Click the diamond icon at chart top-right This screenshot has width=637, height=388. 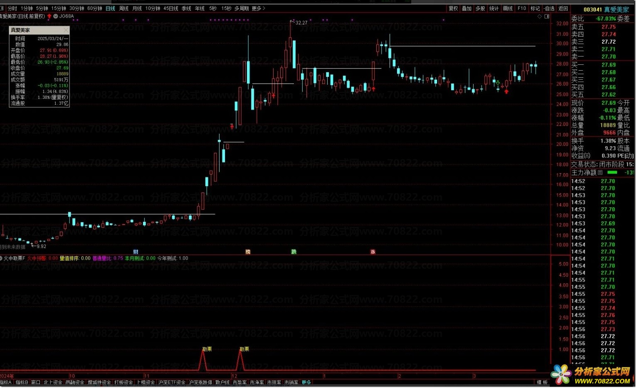point(540,17)
